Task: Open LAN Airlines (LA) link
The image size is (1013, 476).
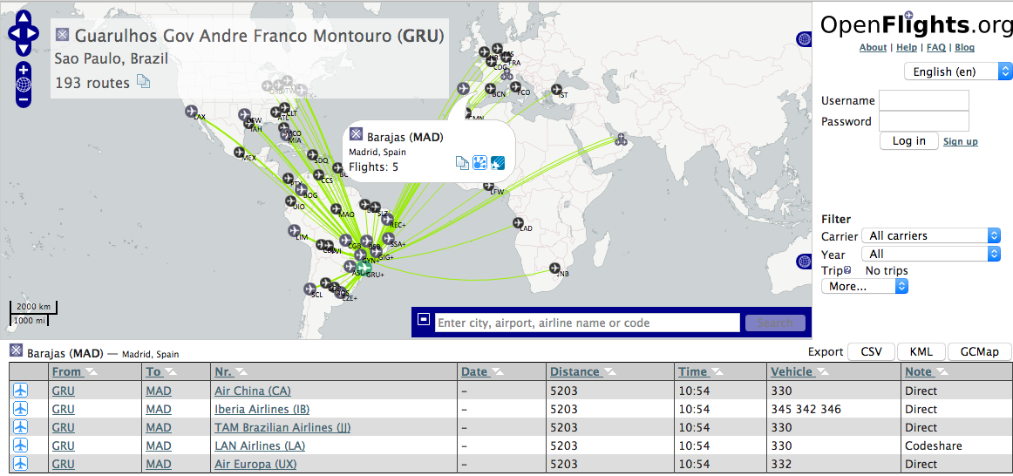Action: pyautogui.click(x=260, y=445)
